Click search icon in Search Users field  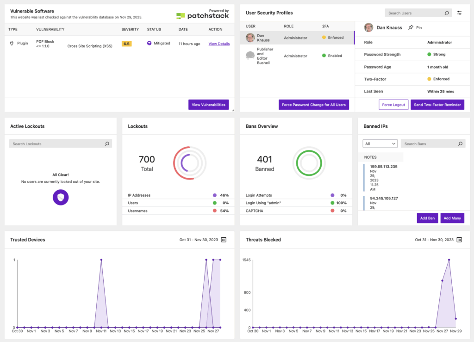[447, 13]
